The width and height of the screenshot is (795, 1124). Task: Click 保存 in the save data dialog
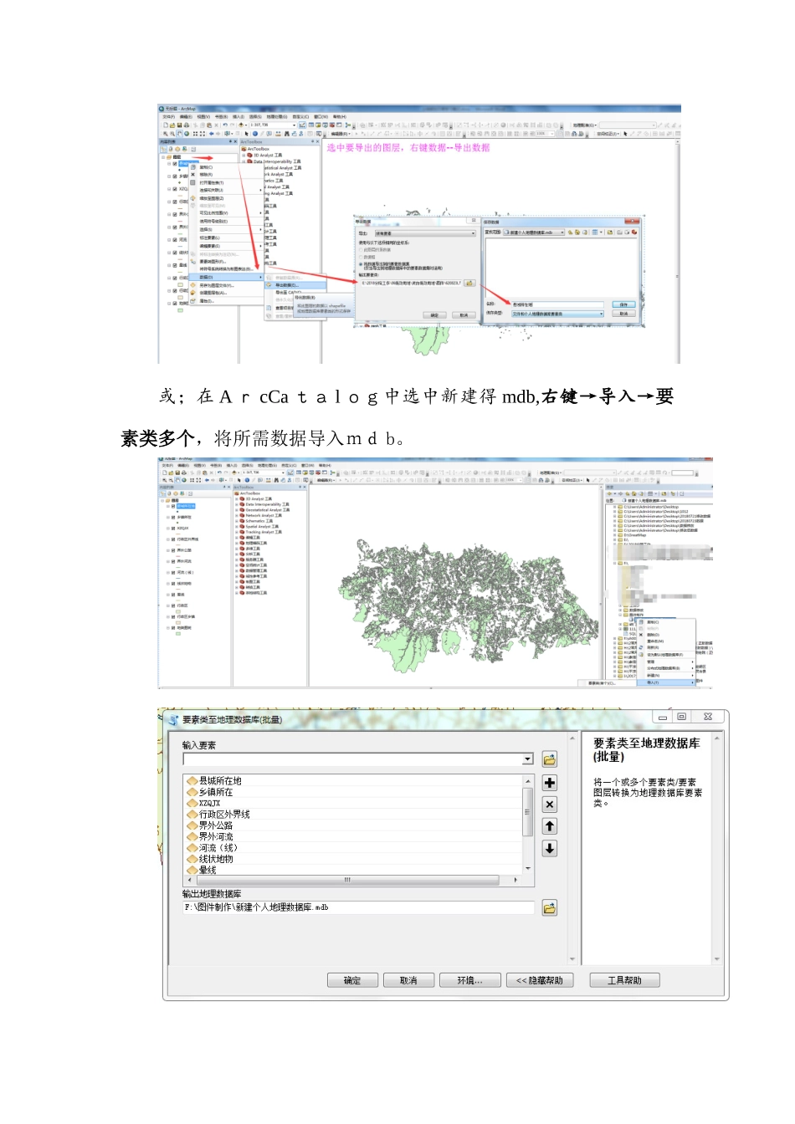(x=623, y=304)
